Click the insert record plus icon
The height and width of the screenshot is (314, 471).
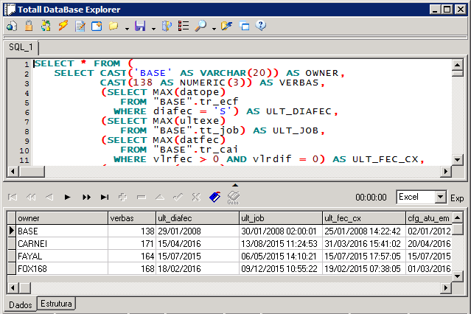point(122,197)
